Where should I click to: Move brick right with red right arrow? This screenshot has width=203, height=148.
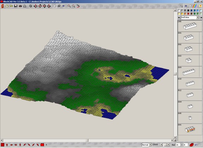pos(16,145)
